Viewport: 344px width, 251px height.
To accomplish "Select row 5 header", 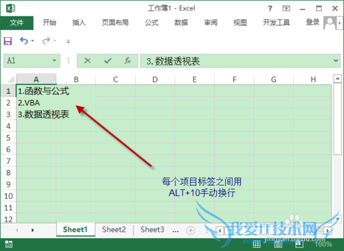I will point(8,138).
